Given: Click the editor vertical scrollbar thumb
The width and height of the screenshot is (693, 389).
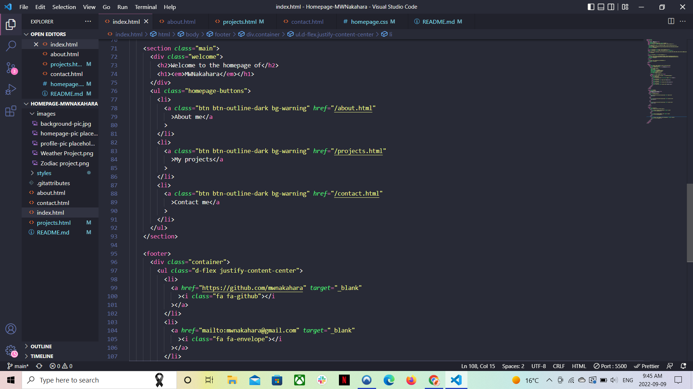Looking at the screenshot, I should pyautogui.click(x=689, y=223).
